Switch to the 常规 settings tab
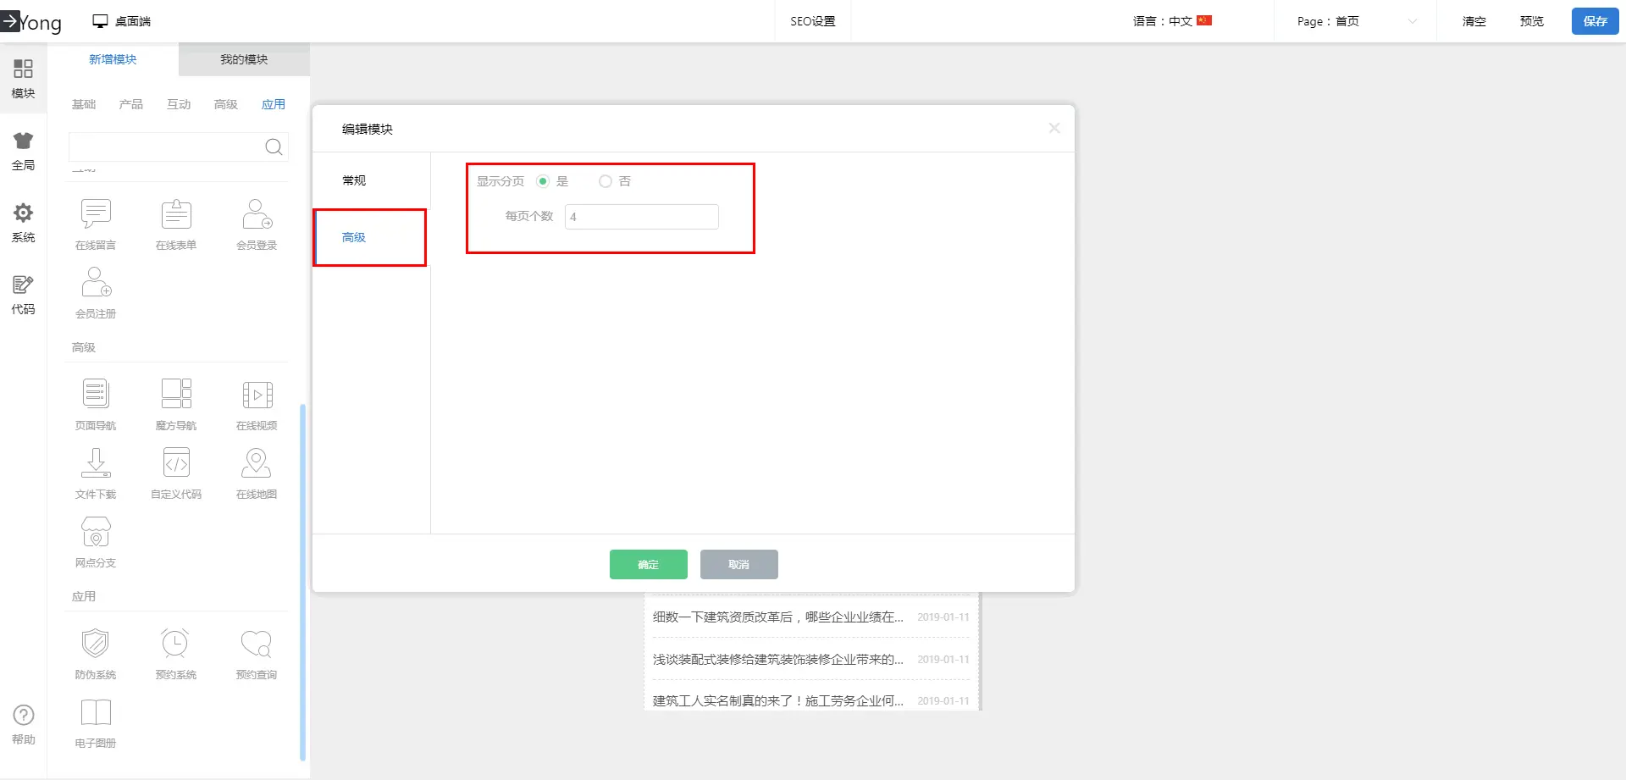1626x780 pixels. (354, 180)
